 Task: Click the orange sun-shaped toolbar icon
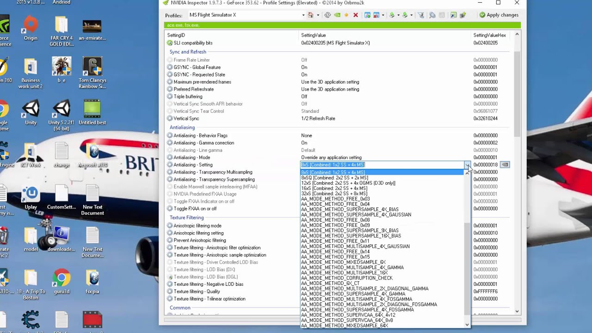[346, 15]
